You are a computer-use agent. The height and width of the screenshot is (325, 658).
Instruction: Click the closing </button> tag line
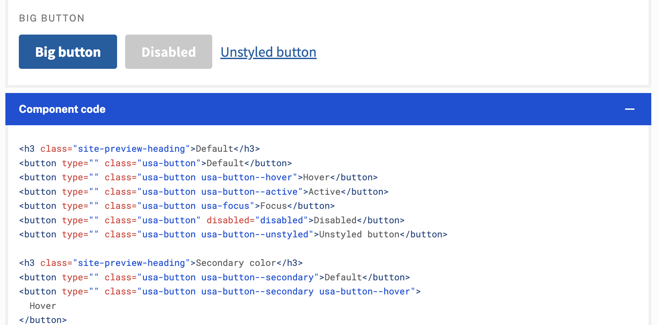[43, 320]
